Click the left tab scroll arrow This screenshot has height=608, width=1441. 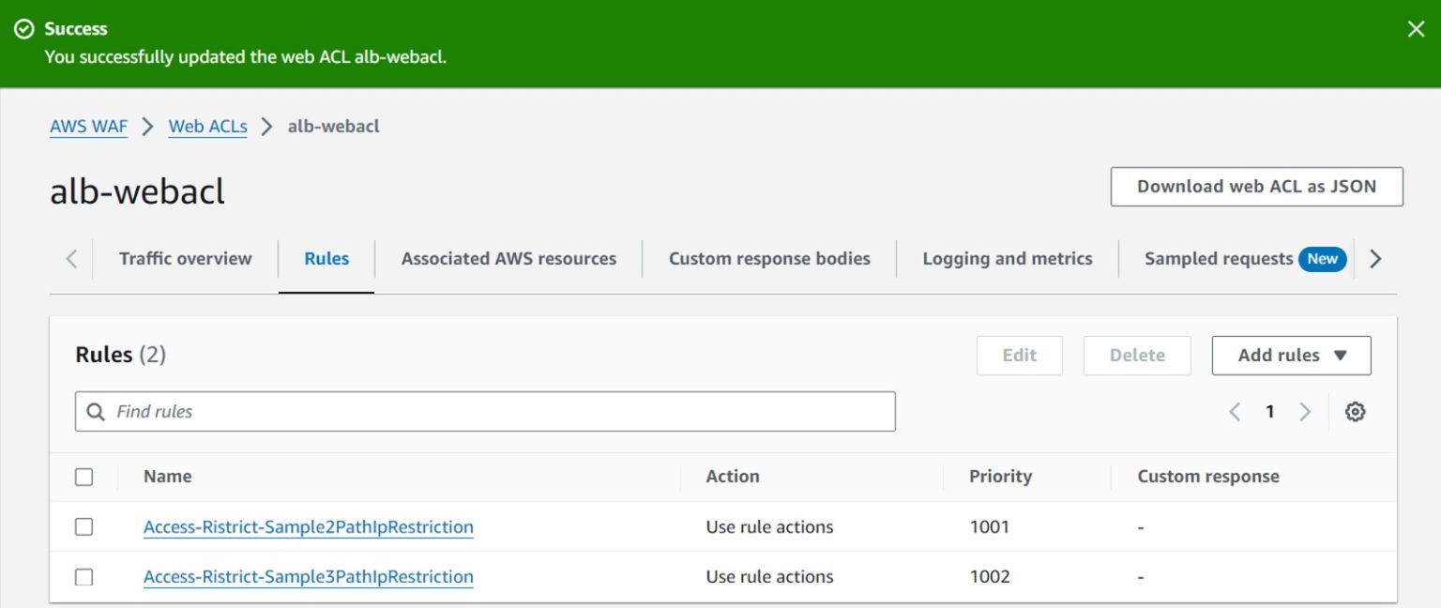pos(70,258)
